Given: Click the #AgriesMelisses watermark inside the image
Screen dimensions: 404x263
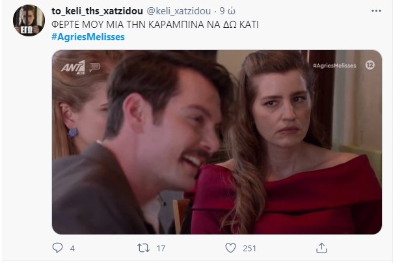Looking at the screenshot, I should pyautogui.click(x=334, y=66).
